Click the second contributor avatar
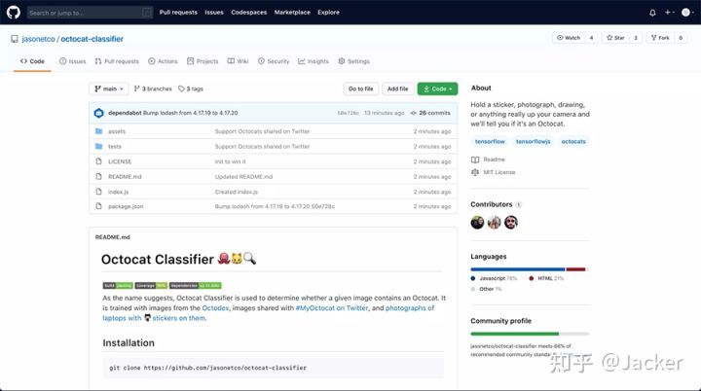Image resolution: width=701 pixels, height=391 pixels. (x=495, y=222)
